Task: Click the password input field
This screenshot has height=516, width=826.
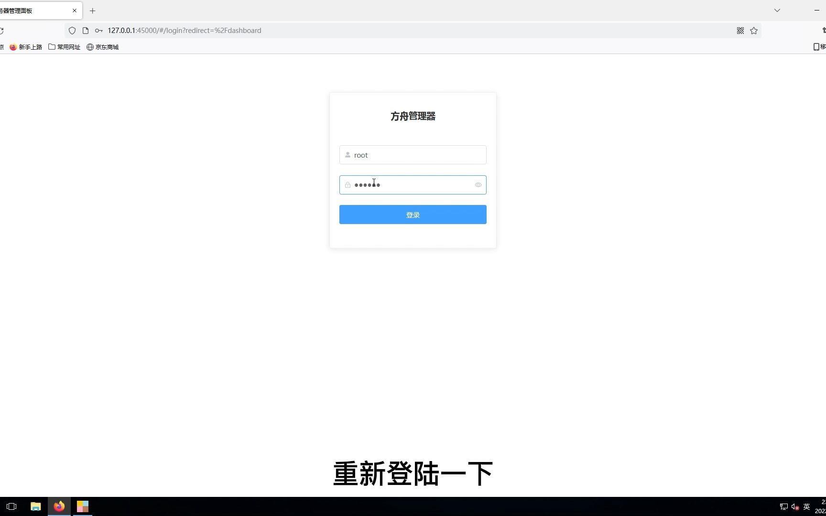Action: [412, 185]
